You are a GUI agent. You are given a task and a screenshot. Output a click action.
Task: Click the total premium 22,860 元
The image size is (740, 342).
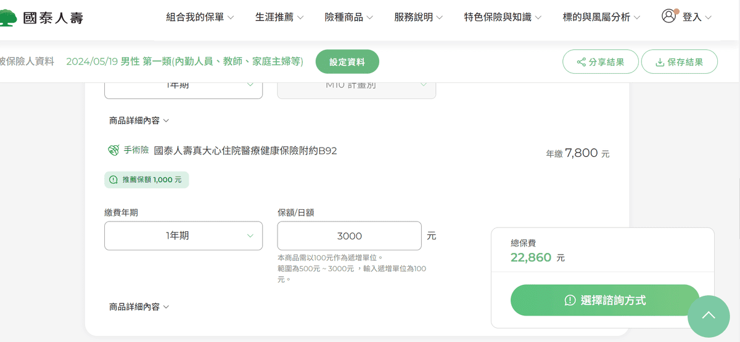click(538, 258)
